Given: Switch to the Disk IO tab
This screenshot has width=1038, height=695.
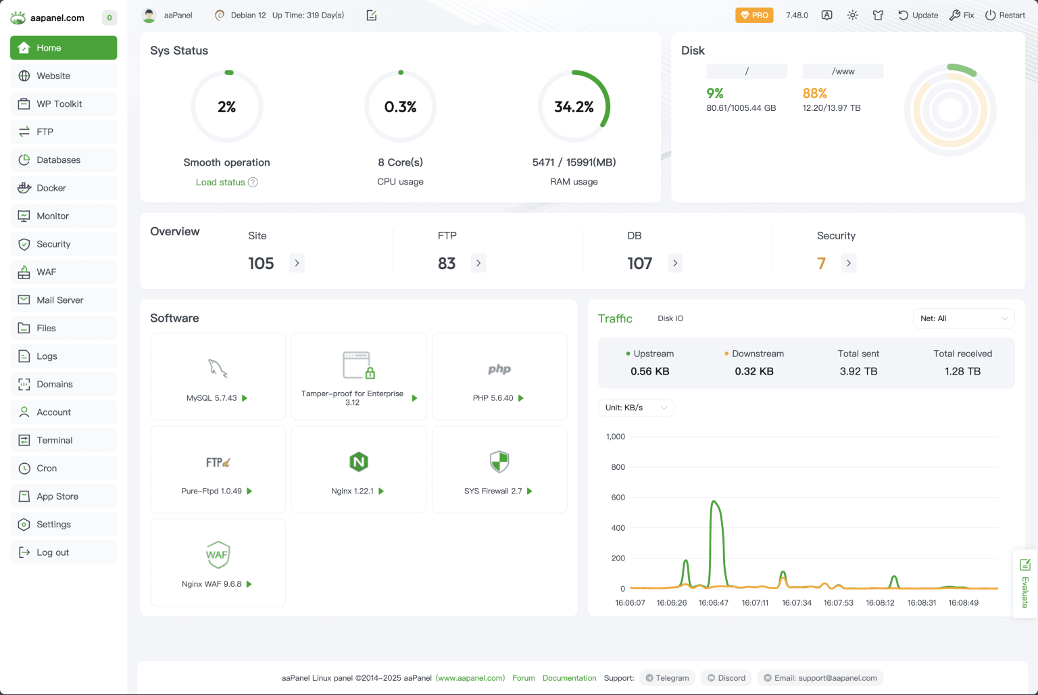Looking at the screenshot, I should (x=670, y=318).
